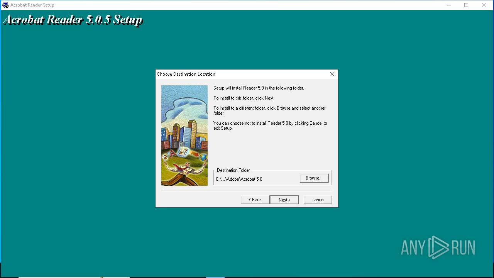Minimize the Acrobat Reader Setup window

pyautogui.click(x=449, y=5)
